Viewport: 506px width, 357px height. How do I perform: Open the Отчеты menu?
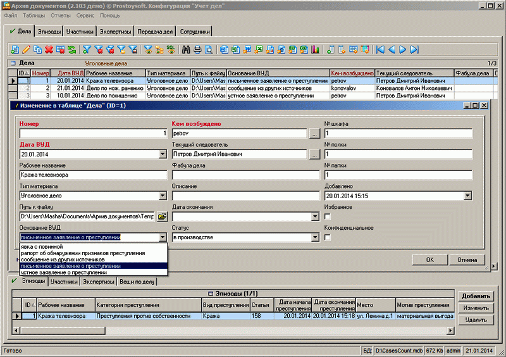[60, 15]
